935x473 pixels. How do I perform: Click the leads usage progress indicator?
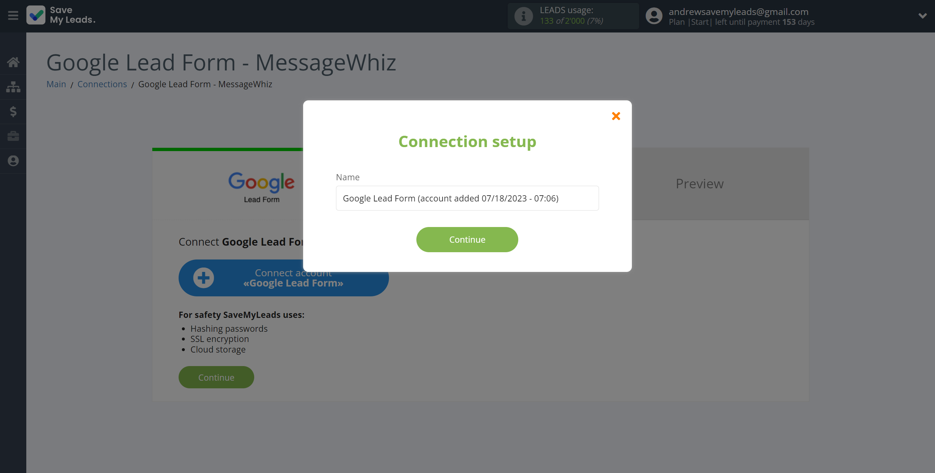point(572,16)
